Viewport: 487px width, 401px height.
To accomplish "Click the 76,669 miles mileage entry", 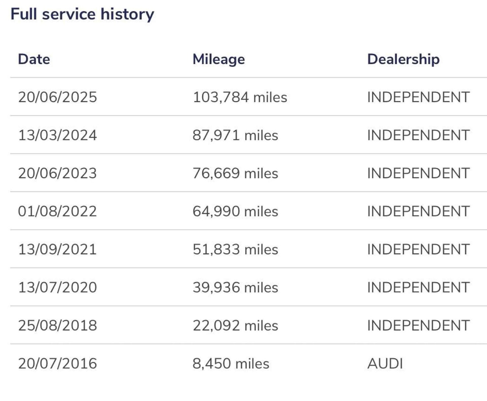I will click(x=235, y=173).
